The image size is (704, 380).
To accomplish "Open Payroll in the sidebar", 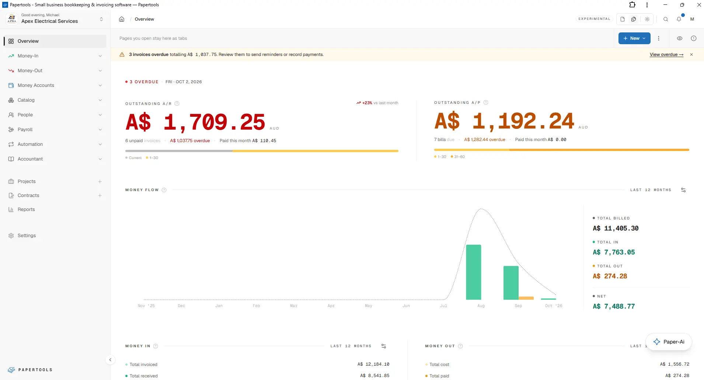I will click(x=55, y=130).
